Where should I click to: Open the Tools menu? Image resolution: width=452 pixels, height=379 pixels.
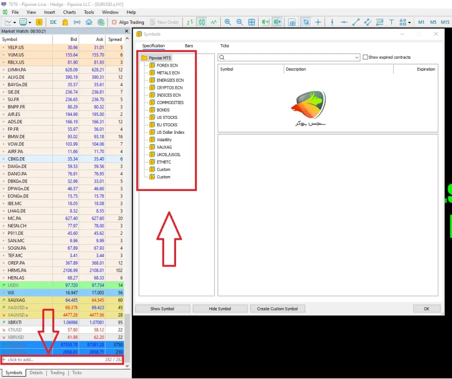[x=89, y=12]
